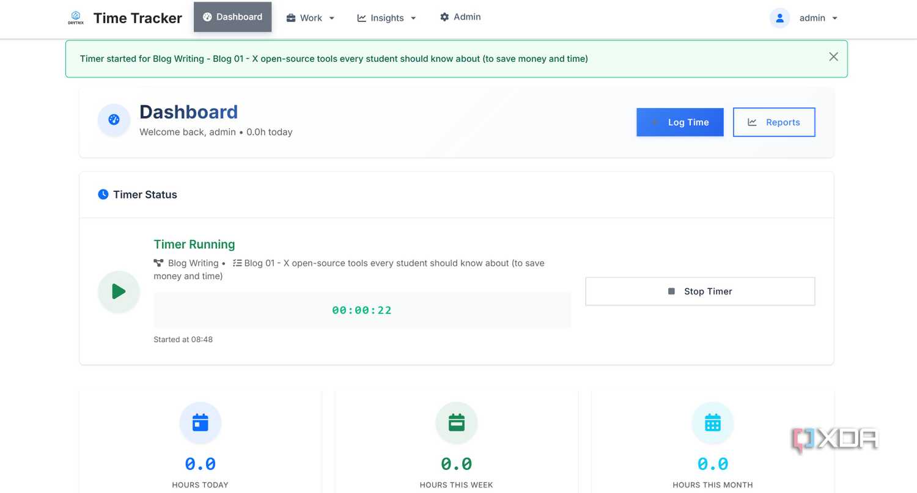The height and width of the screenshot is (493, 917).
Task: Click the Started at 08:48 text
Action: click(x=183, y=340)
